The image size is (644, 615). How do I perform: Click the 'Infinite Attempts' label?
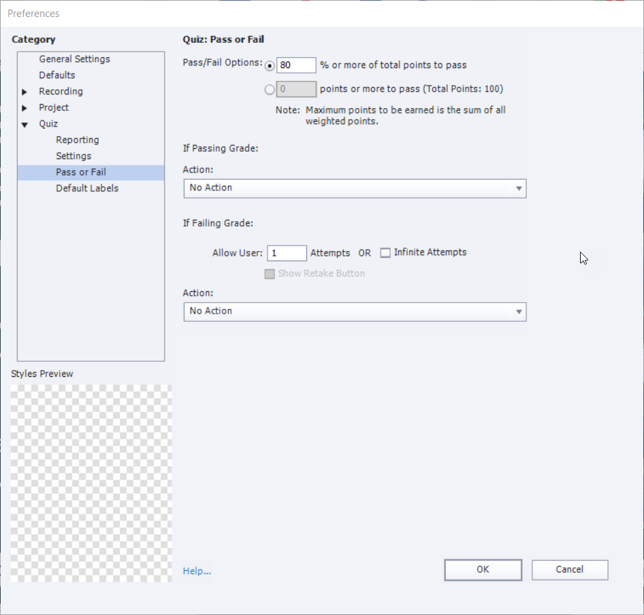pyautogui.click(x=430, y=252)
